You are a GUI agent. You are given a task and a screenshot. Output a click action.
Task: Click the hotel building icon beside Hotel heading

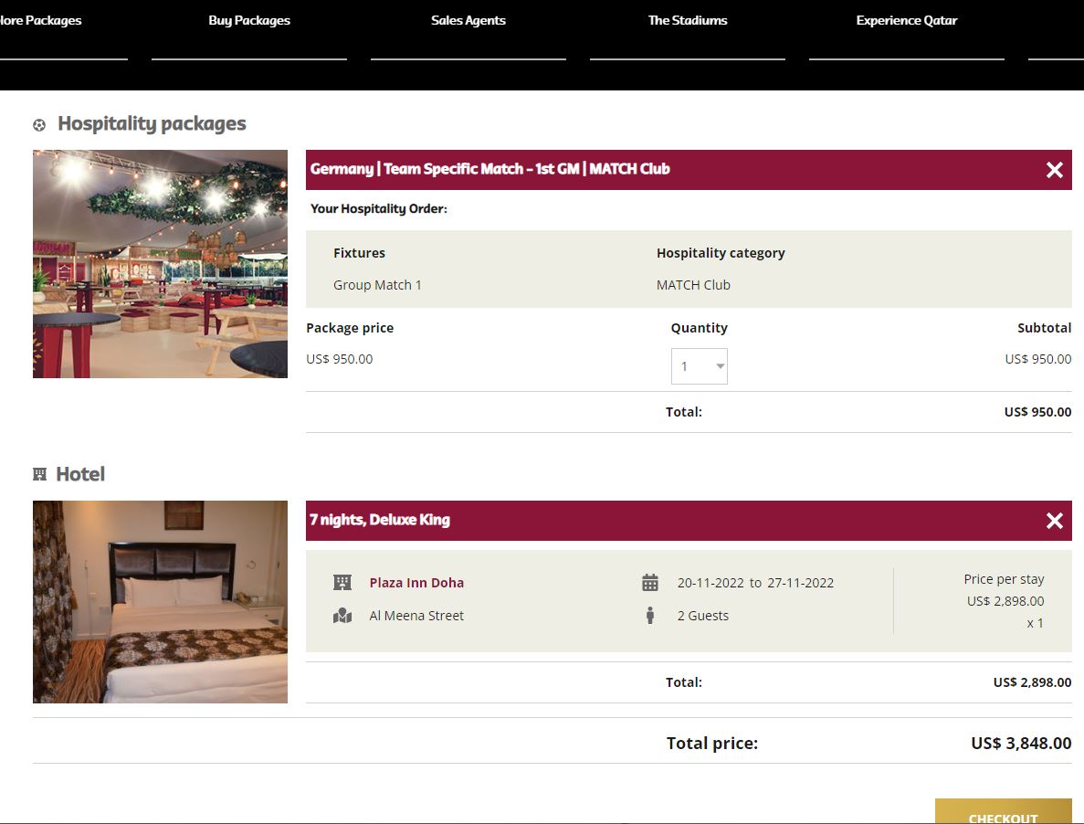click(39, 475)
